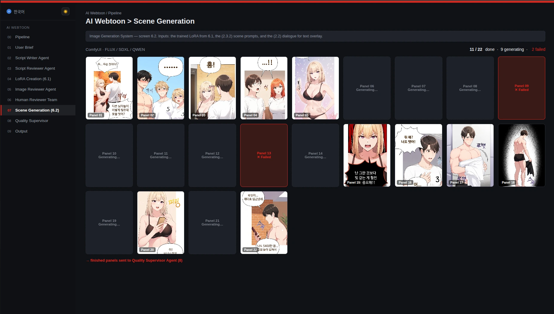Viewport: 554px width, 314px height.
Task: Click the Panel 11 generating placeholder
Action: coord(161,155)
